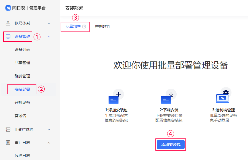248x160 pixels.
Task: Click the 1:添加安装包 step title
Action: [x=116, y=110]
